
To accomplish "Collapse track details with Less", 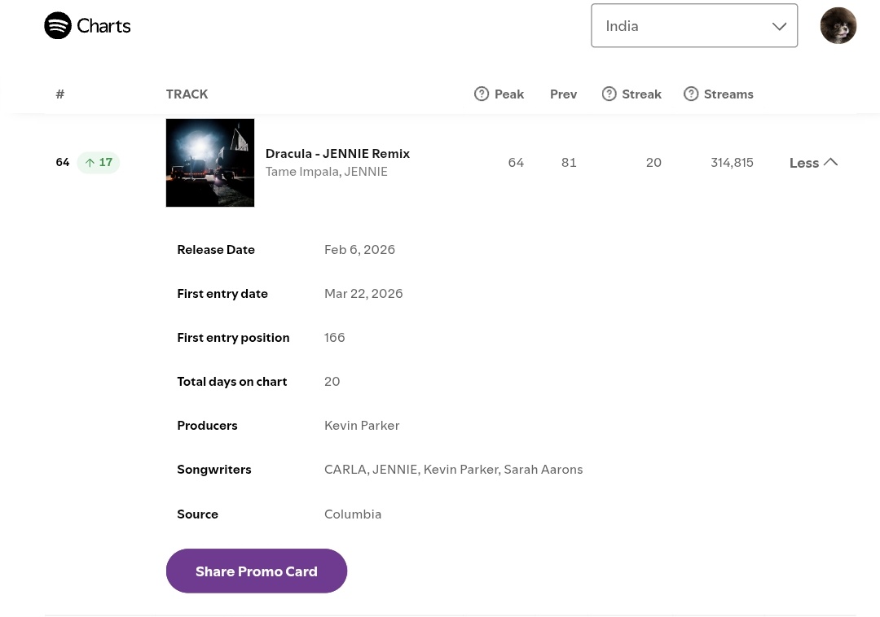I will (813, 163).
